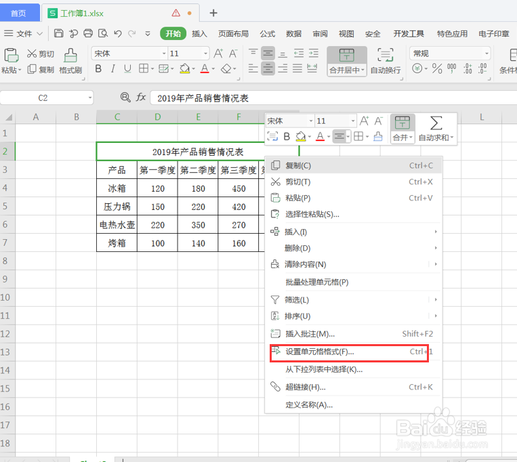Select the Format Painter (格式刷) tool
Image resolution: width=517 pixels, height=462 pixels.
(x=70, y=61)
